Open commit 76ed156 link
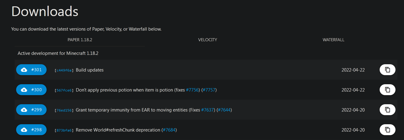 click(64, 110)
